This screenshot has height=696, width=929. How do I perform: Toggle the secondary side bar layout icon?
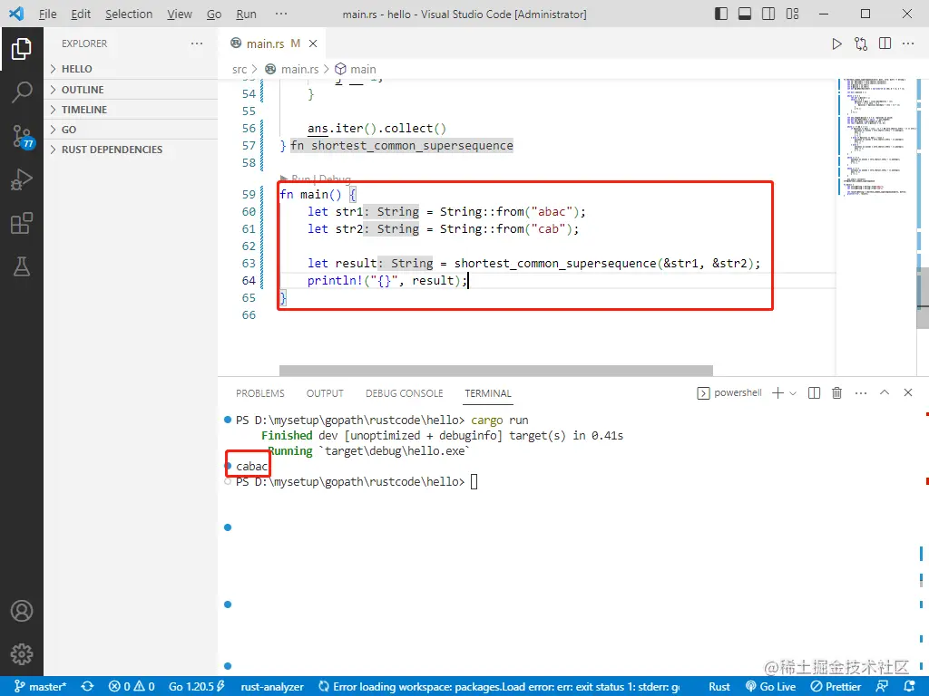click(x=768, y=14)
